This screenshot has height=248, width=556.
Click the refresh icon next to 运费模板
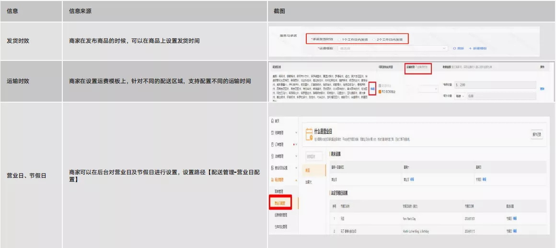tap(455, 48)
